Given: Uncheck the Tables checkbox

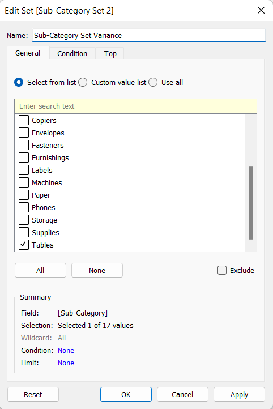Looking at the screenshot, I should [24, 245].
